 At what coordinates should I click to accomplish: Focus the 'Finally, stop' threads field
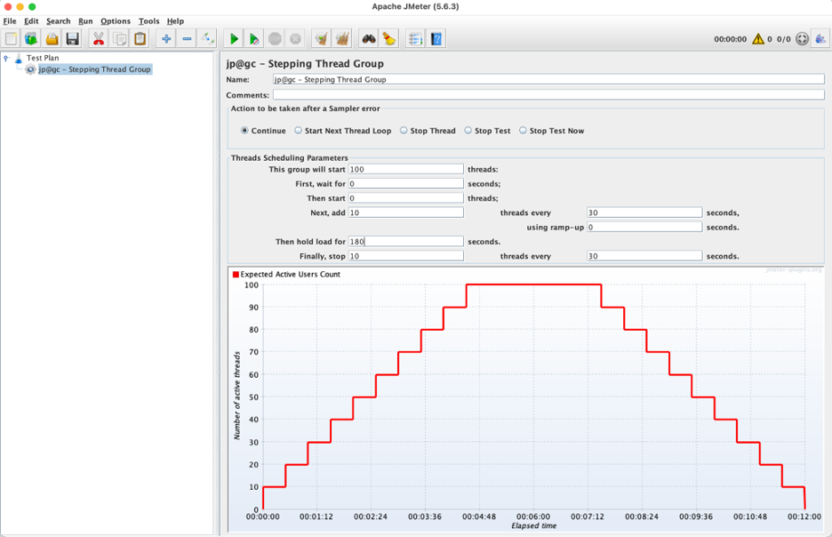(x=406, y=256)
